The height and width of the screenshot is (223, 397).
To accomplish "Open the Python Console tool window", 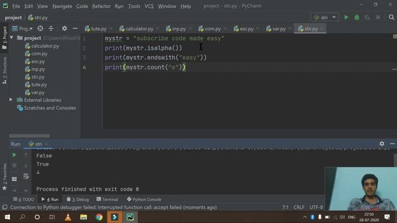I will pyautogui.click(x=144, y=199).
